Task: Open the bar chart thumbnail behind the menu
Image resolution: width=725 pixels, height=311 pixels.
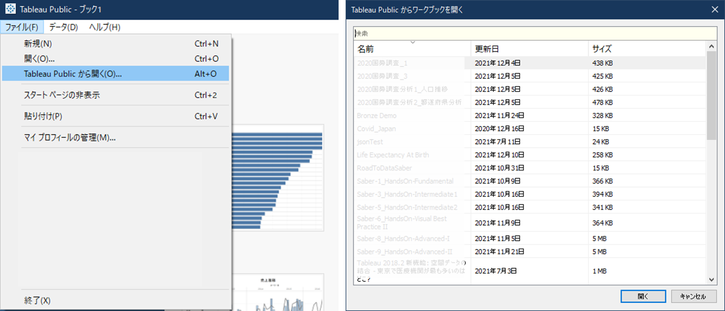Action: click(x=278, y=178)
